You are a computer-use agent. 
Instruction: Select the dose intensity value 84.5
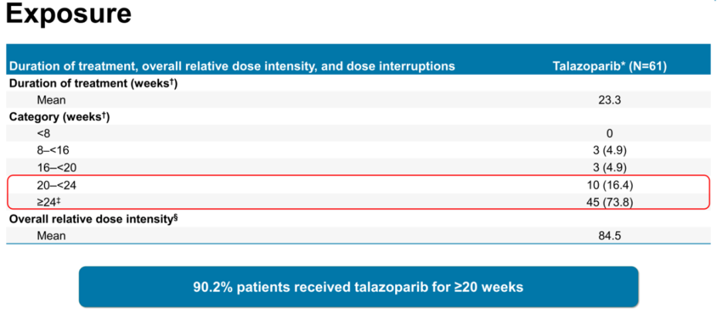tap(609, 235)
